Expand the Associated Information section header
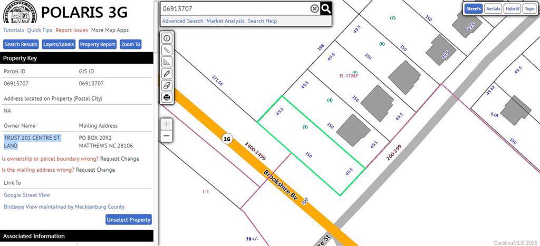 point(76,236)
